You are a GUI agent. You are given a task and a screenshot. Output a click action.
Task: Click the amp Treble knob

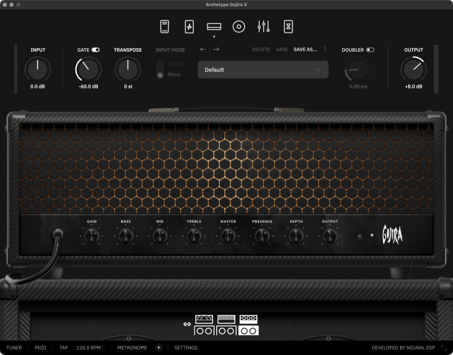194,236
